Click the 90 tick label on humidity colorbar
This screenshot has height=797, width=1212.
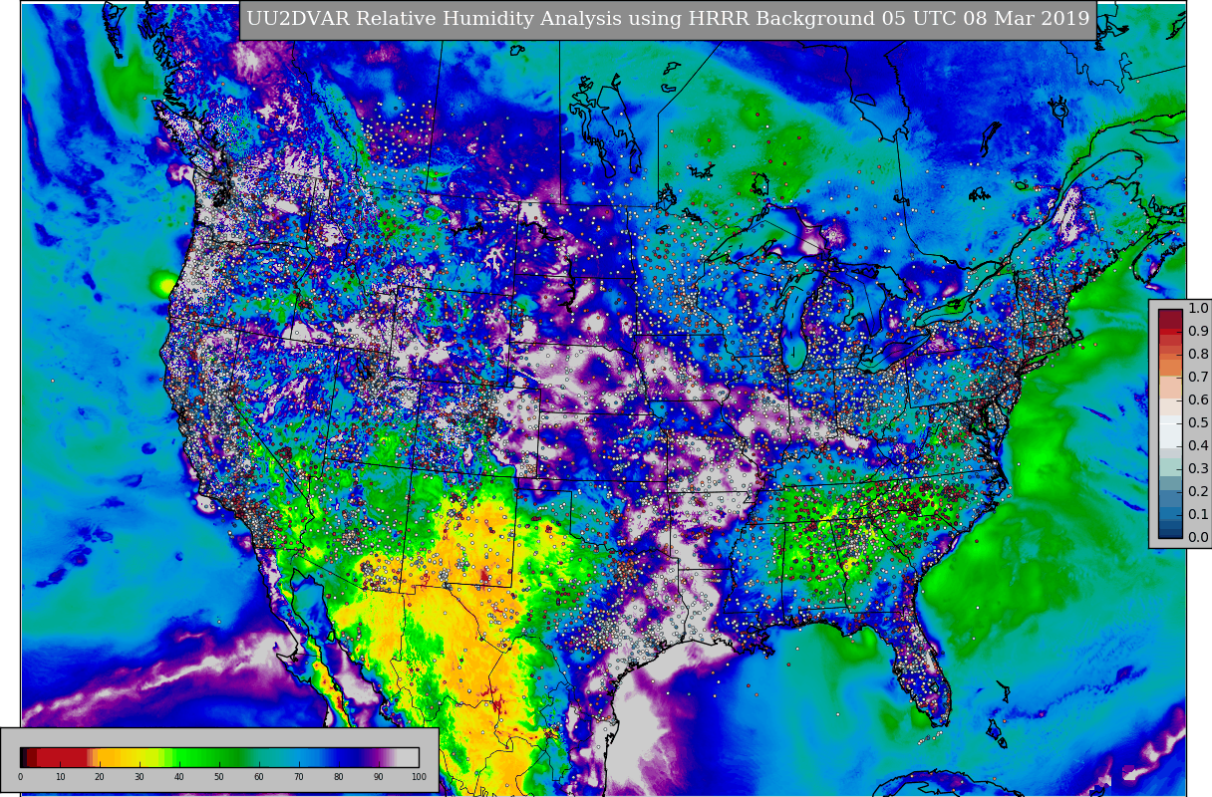coord(379,777)
